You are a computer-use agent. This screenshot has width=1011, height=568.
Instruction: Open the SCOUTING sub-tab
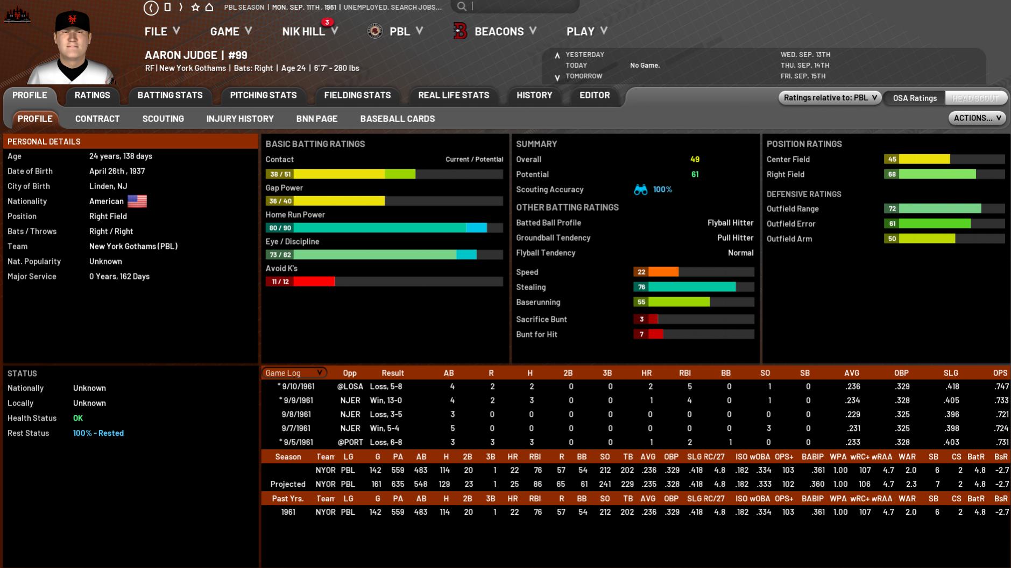coord(163,119)
